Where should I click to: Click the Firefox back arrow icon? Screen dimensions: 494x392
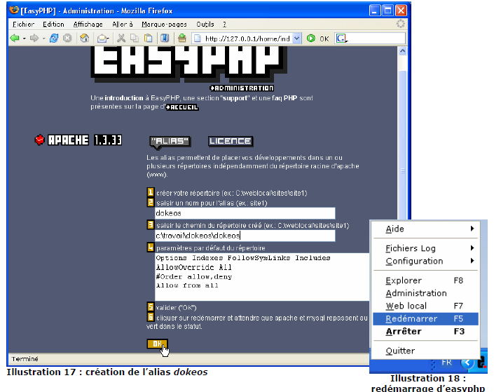15,38
